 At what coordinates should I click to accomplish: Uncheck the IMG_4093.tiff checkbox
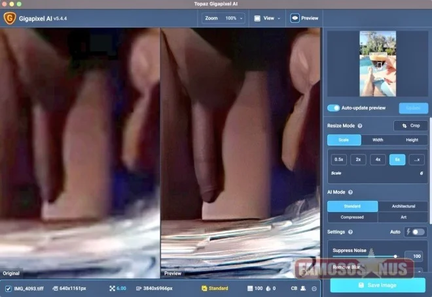(8, 289)
